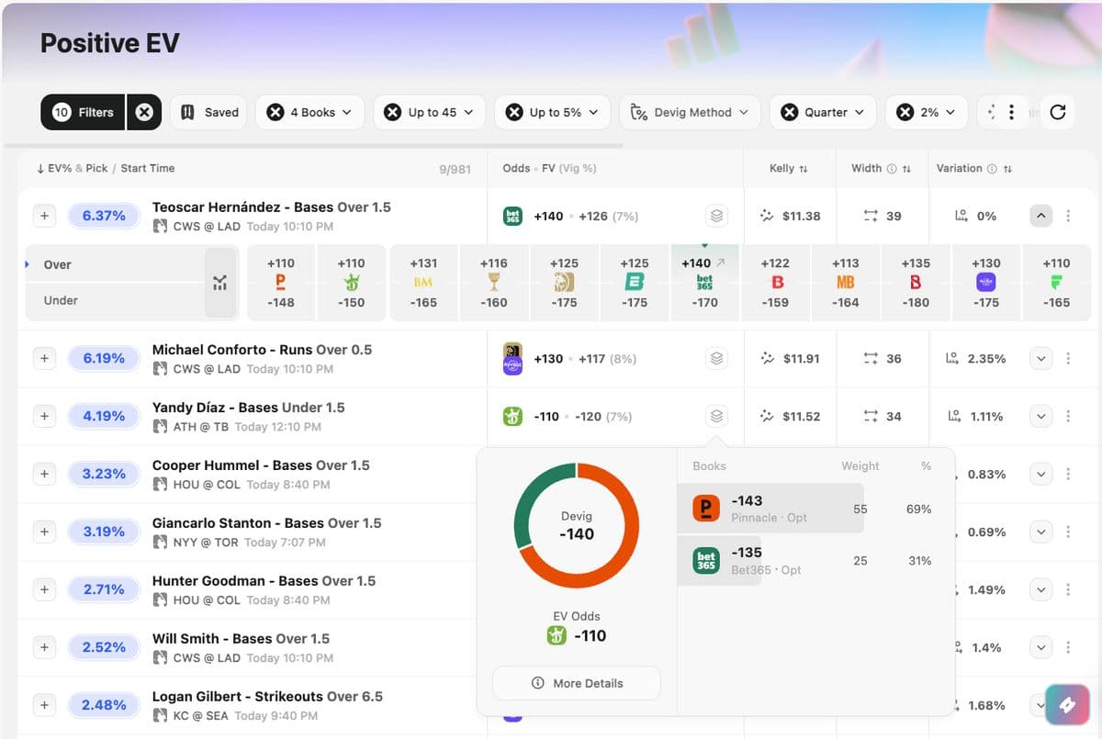Open the 4 Books dropdown
The image size is (1102, 739).
(x=309, y=112)
